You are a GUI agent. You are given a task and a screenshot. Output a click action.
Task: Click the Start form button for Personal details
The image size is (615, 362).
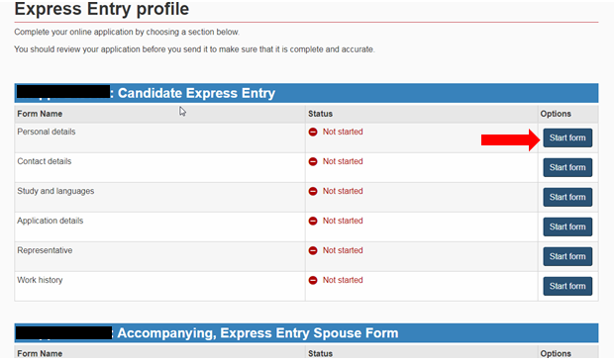coord(567,137)
